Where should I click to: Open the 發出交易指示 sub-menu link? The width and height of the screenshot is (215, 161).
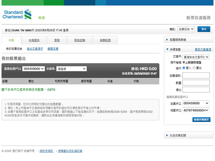point(35,49)
